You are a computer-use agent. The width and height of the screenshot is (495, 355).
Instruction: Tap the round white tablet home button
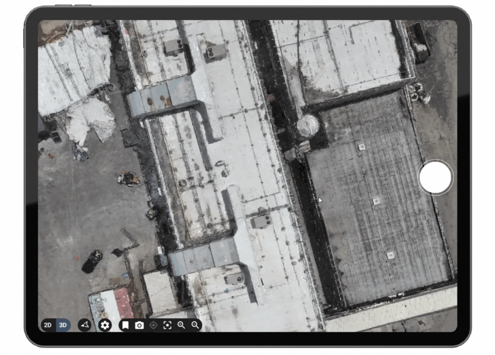pyautogui.click(x=435, y=177)
